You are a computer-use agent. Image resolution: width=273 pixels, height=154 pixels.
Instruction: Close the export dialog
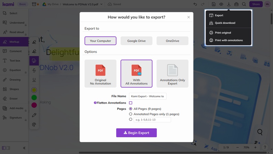pos(188,17)
